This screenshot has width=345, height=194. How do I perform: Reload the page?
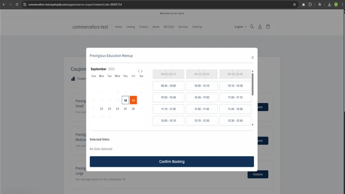(17, 4)
